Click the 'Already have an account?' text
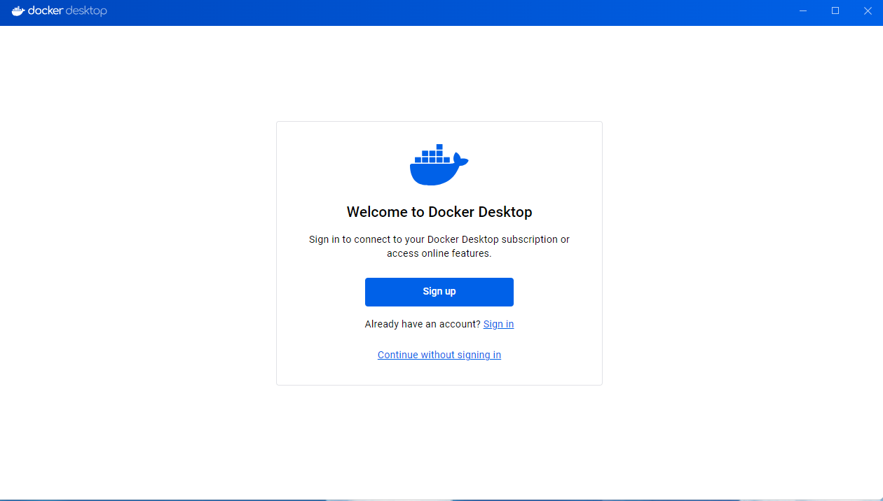The height and width of the screenshot is (501, 883). (423, 324)
